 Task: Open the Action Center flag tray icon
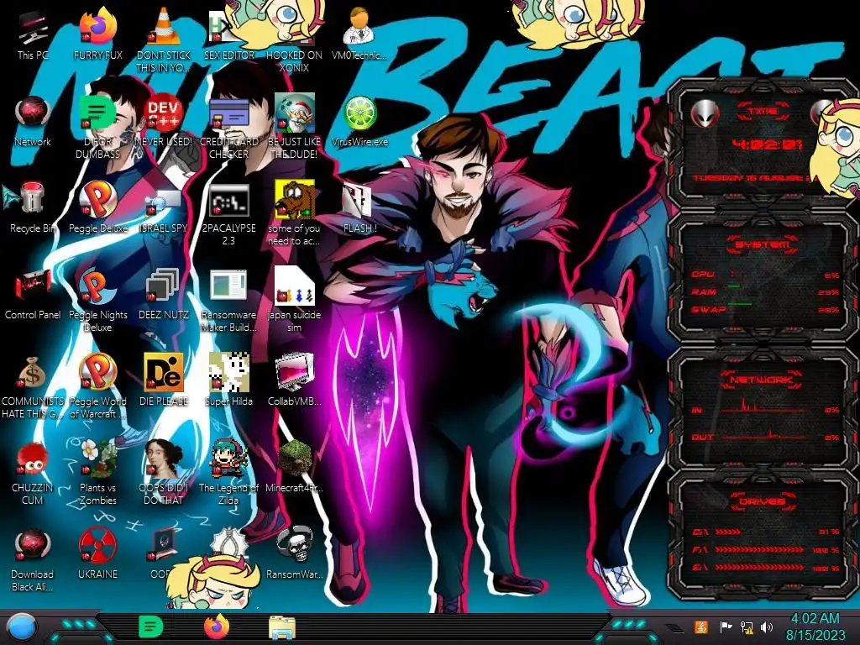pyautogui.click(x=726, y=627)
